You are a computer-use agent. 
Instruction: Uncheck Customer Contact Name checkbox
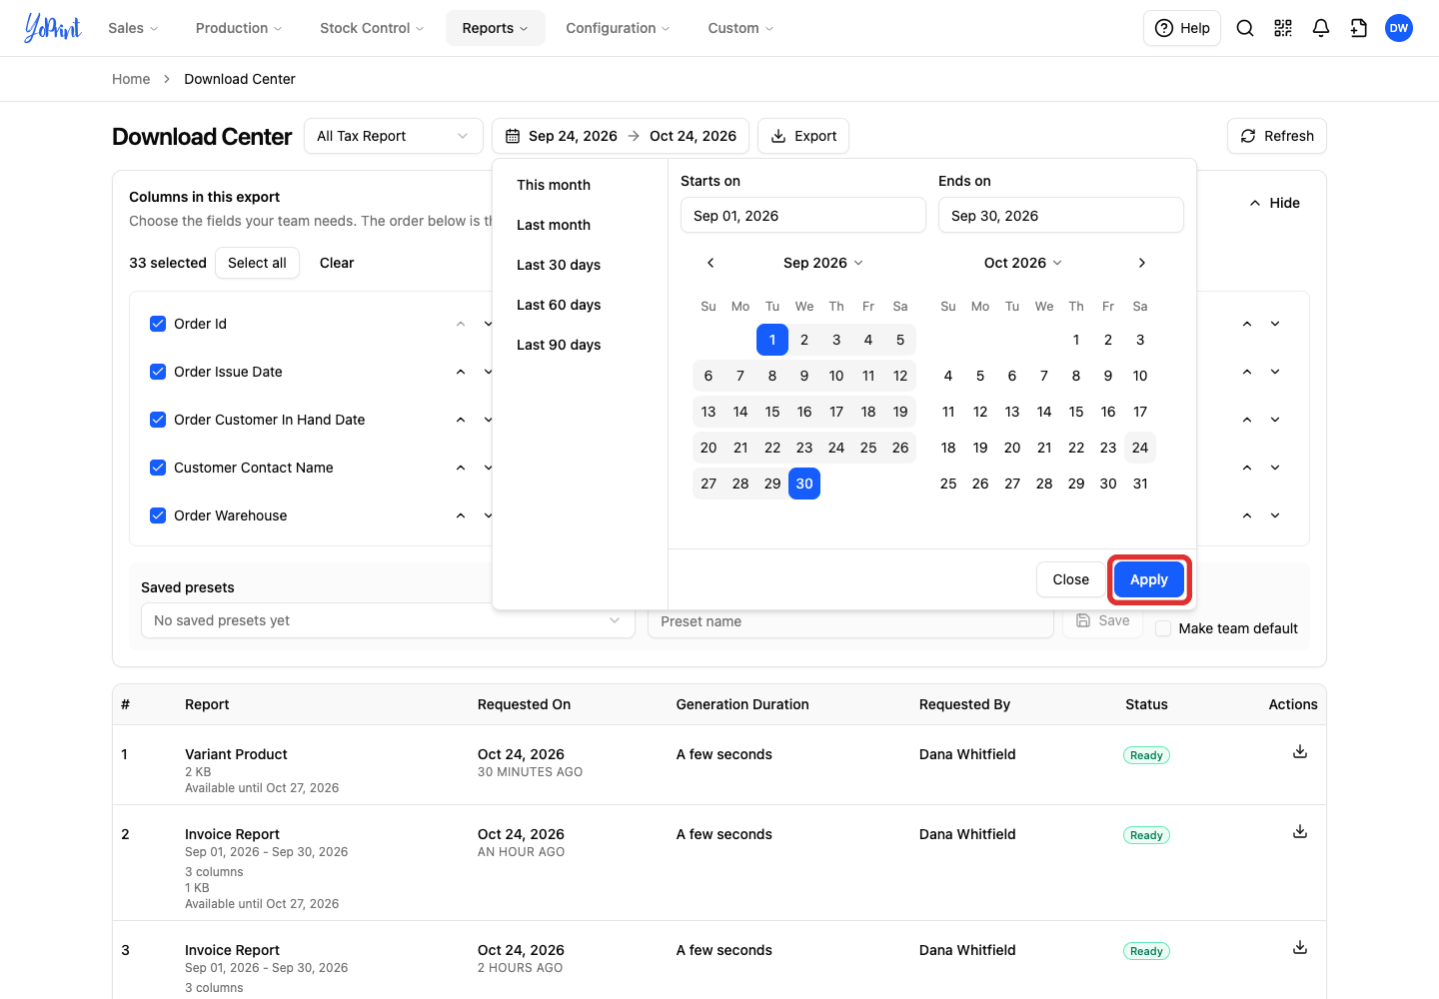[x=158, y=468]
